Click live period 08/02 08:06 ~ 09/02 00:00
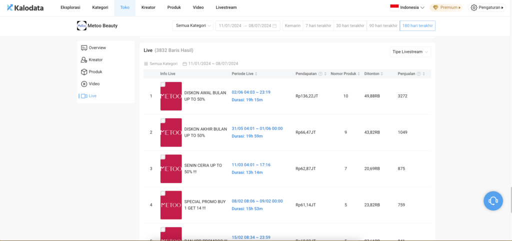The height and width of the screenshot is (241, 512). coord(257,201)
